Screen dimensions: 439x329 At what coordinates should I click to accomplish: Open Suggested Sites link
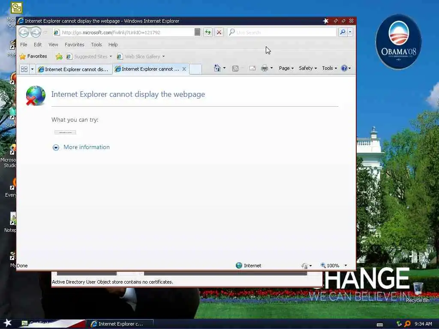(x=89, y=57)
